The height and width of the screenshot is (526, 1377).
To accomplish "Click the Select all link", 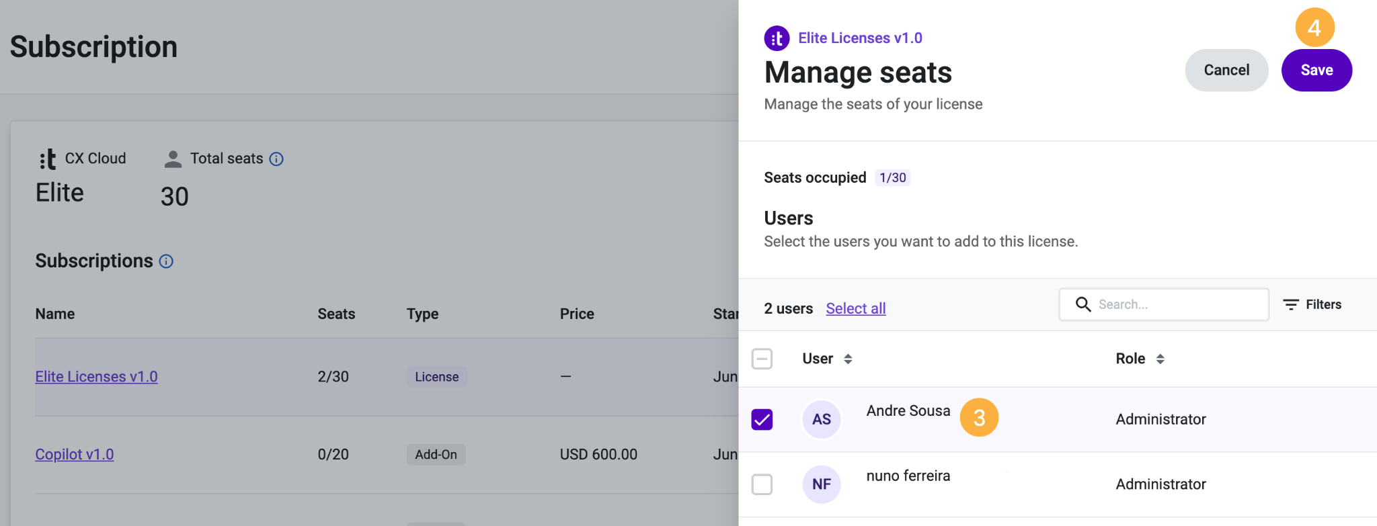I will pos(856,308).
